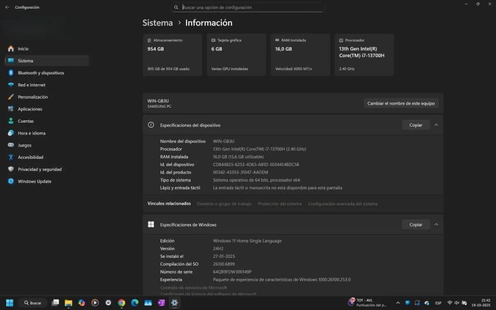Open the Almacenamiento 954 GB card

[x=172, y=55]
